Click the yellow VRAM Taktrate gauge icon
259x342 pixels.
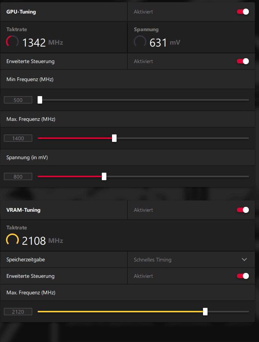point(12,240)
